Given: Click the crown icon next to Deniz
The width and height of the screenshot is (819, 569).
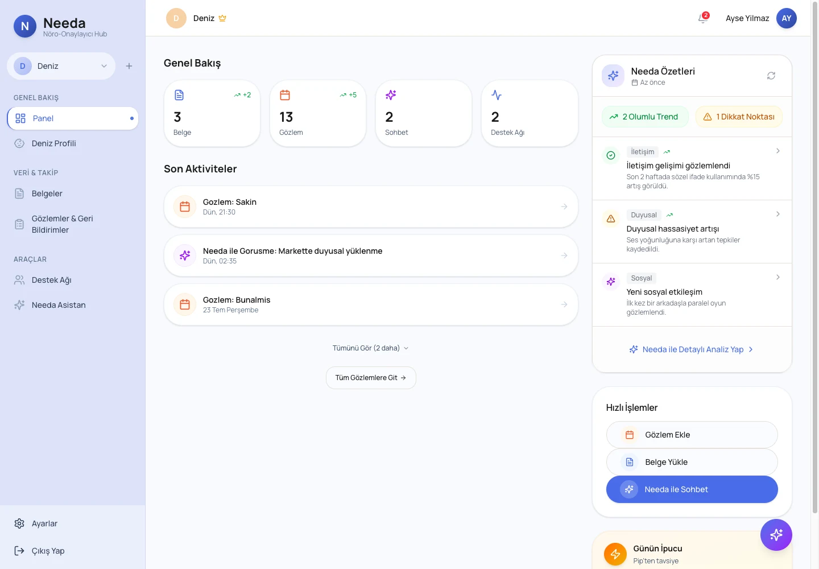Looking at the screenshot, I should tap(222, 18).
